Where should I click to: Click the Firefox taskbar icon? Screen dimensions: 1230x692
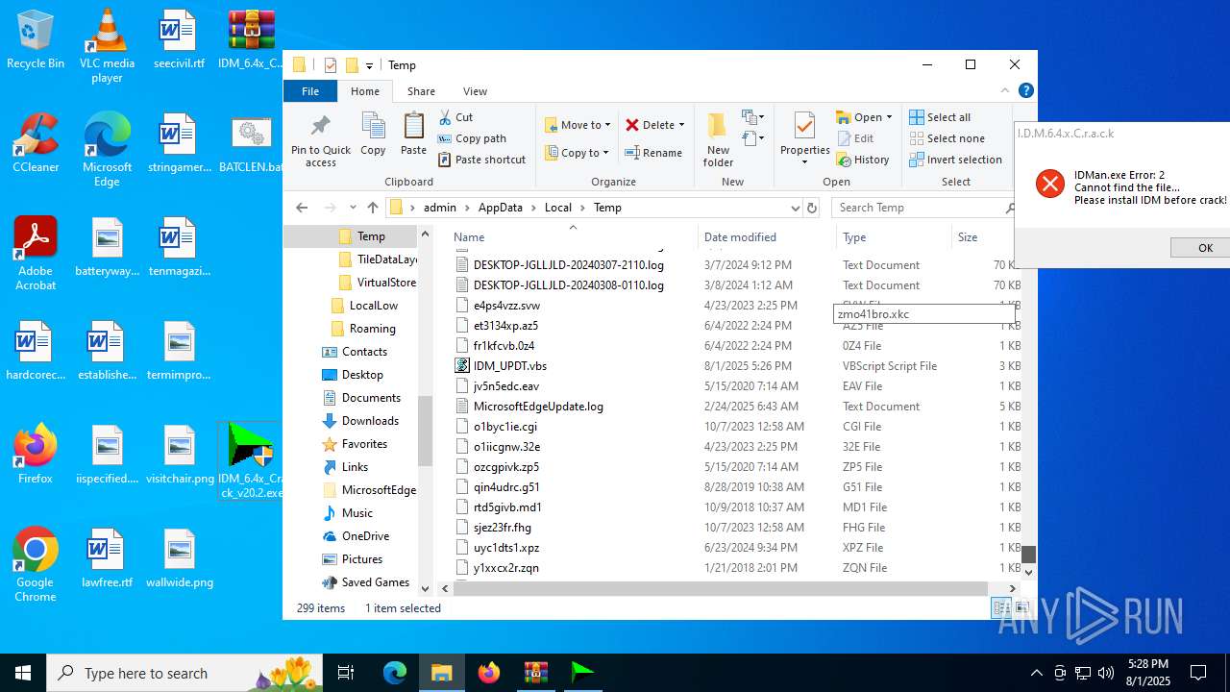tap(489, 673)
